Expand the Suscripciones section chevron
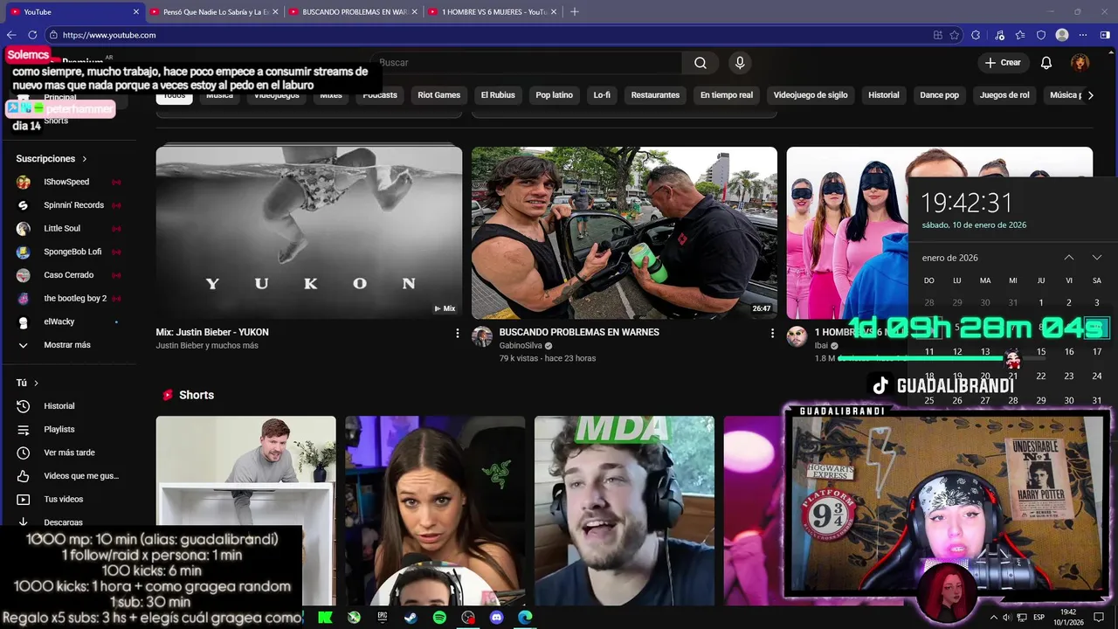This screenshot has height=629, width=1118. (x=85, y=159)
